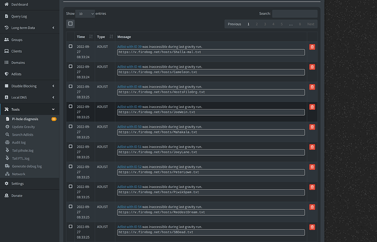Tick checkbox for Cameleon.txt row

coord(70,66)
